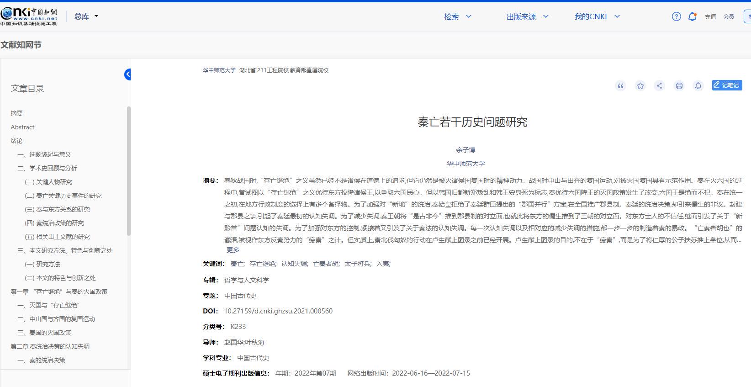Collapse the sidebar with blue arrow
Image resolution: width=751 pixels, height=387 pixels.
point(128,74)
